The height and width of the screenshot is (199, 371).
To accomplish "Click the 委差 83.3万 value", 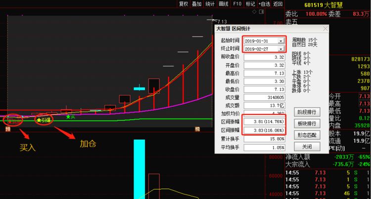I will click(361, 14).
